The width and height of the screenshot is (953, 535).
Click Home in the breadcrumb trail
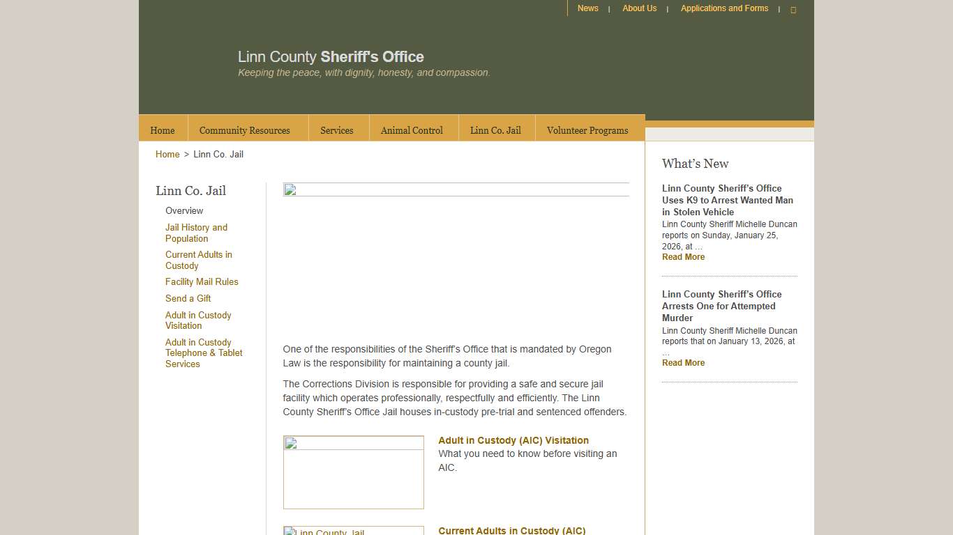click(x=167, y=154)
